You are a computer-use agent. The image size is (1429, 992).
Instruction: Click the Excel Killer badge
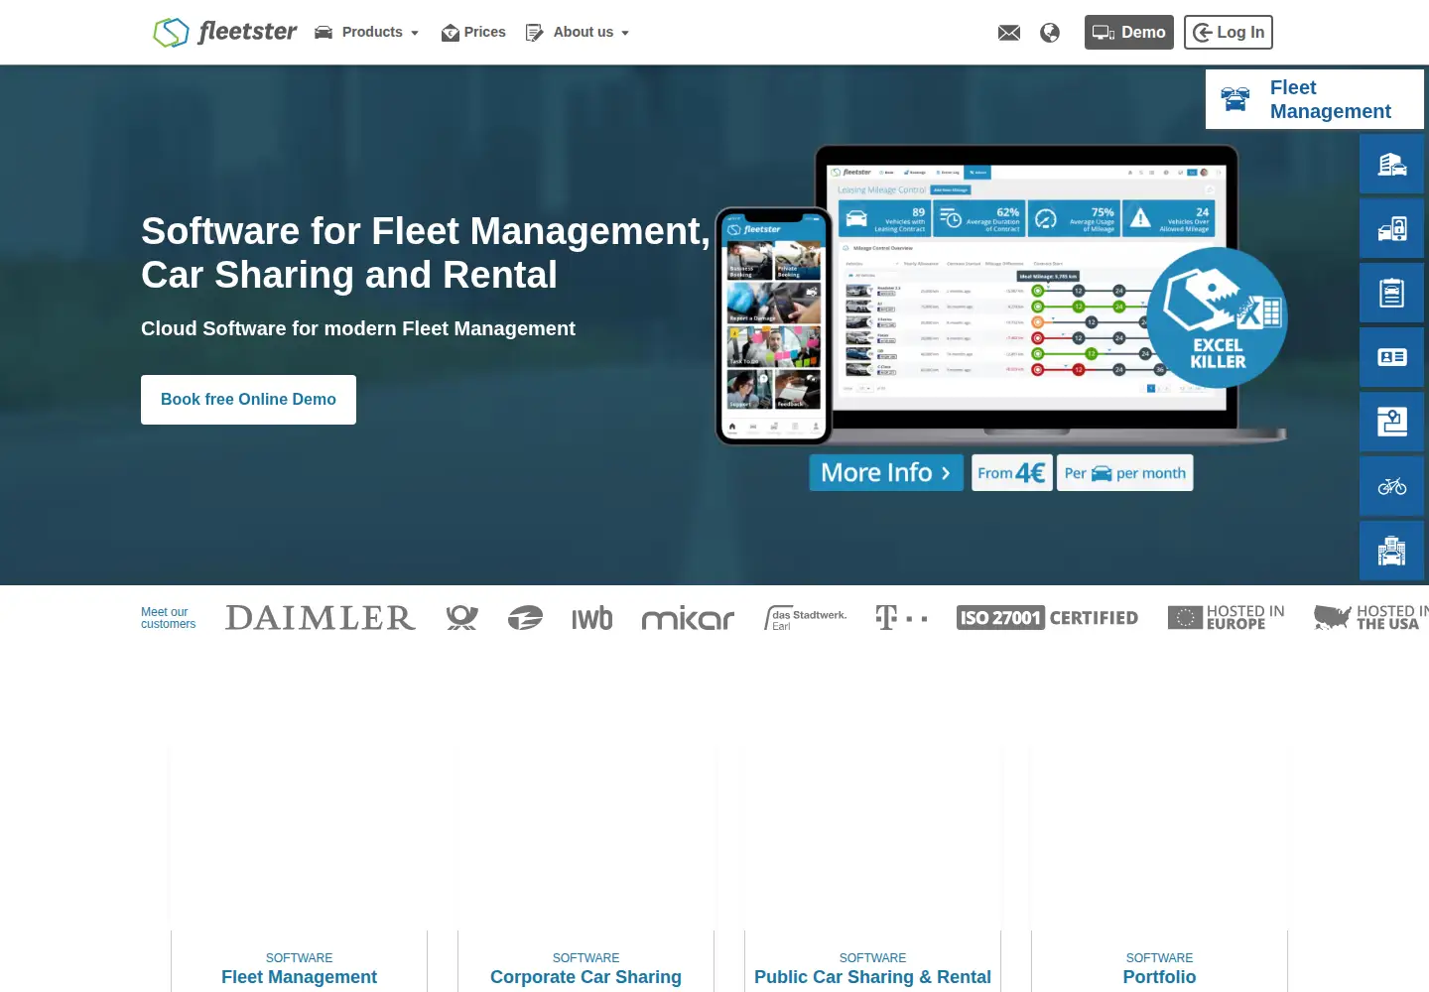(1218, 317)
